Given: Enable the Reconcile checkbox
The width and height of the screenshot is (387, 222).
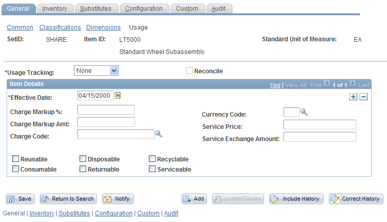Looking at the screenshot, I should [x=189, y=71].
